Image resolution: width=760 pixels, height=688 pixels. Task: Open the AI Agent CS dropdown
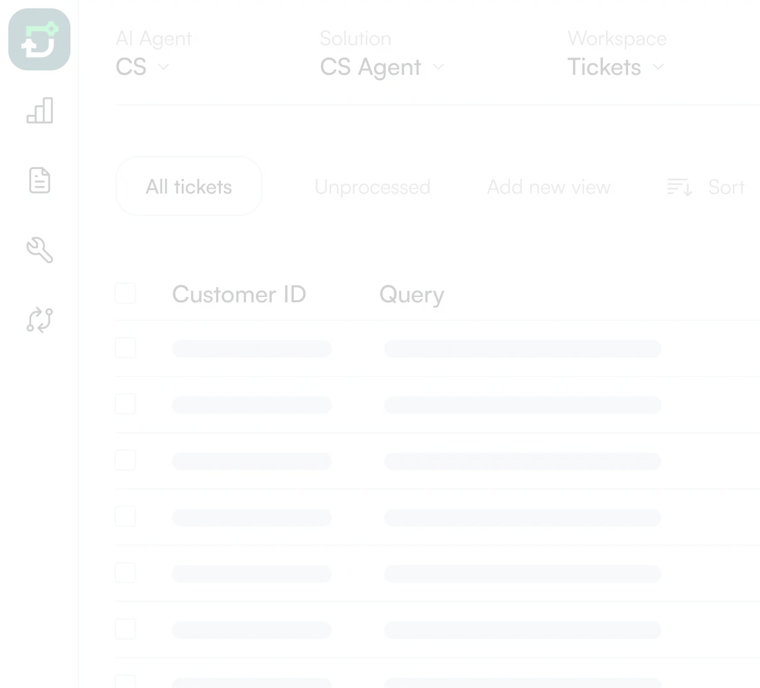pyautogui.click(x=142, y=66)
